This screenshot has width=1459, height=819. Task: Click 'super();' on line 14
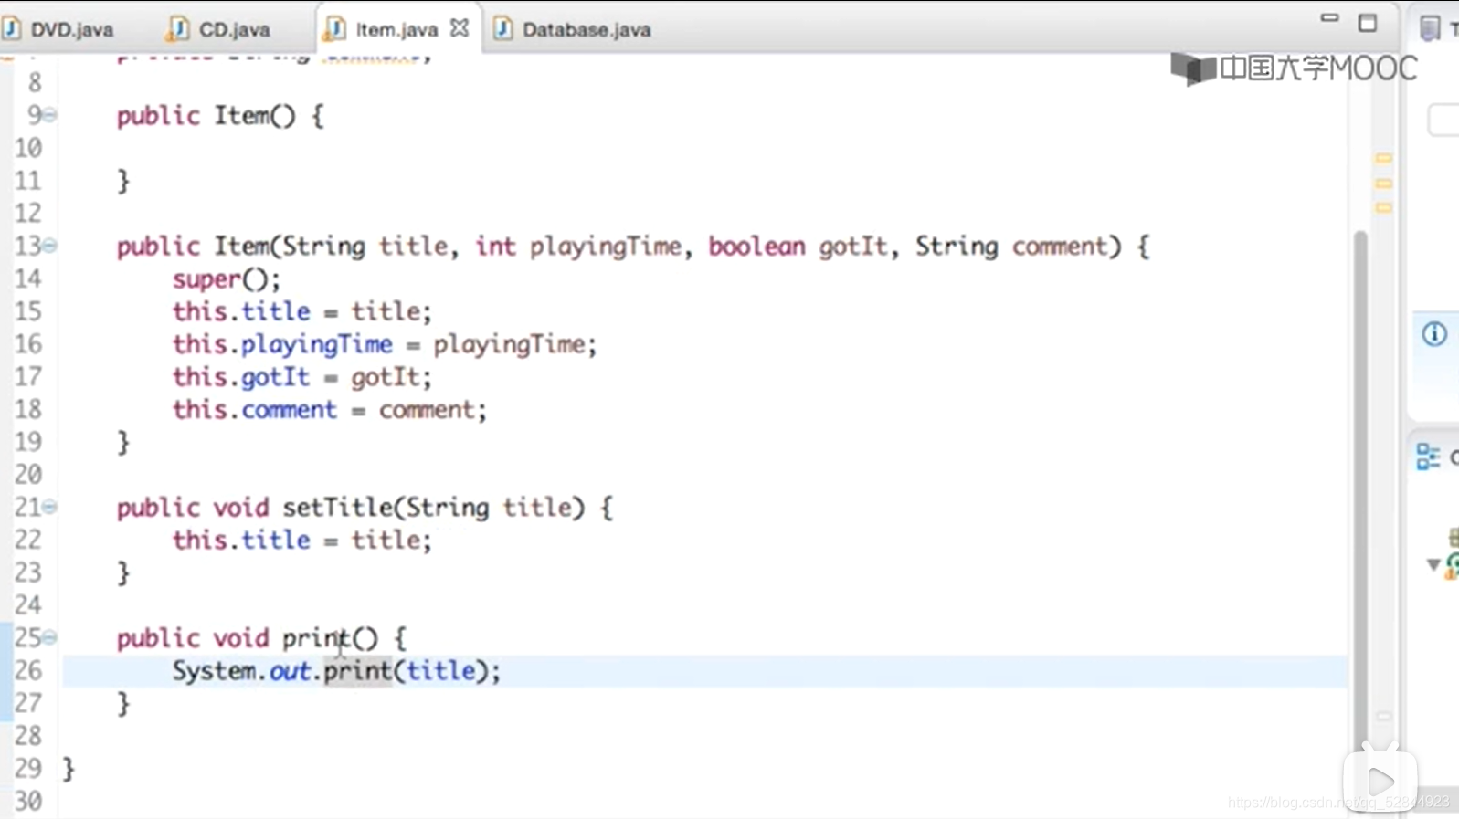[227, 279]
